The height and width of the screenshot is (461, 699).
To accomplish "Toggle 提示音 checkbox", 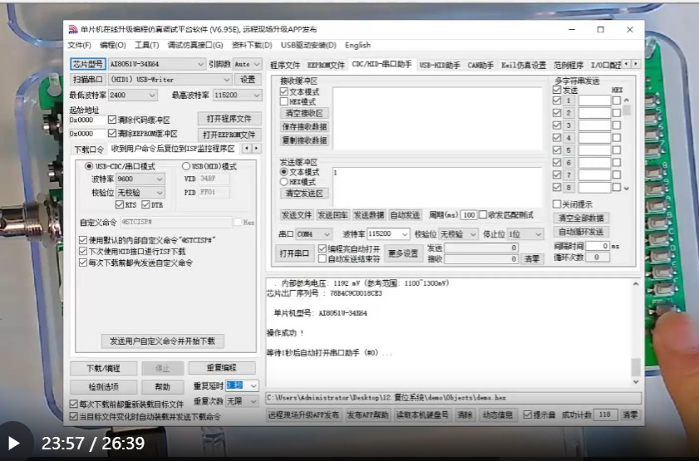I will (528, 414).
